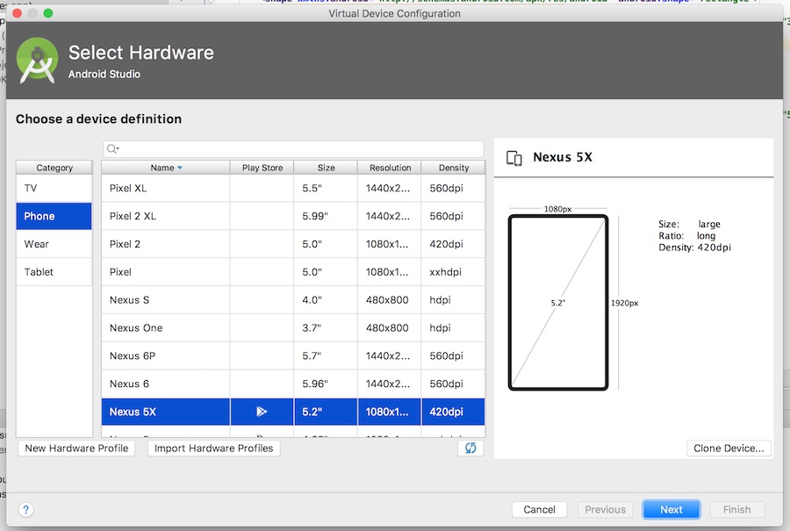The image size is (790, 531).
Task: Click 560dpi density in Nexus 6P row
Action: pyautogui.click(x=453, y=355)
